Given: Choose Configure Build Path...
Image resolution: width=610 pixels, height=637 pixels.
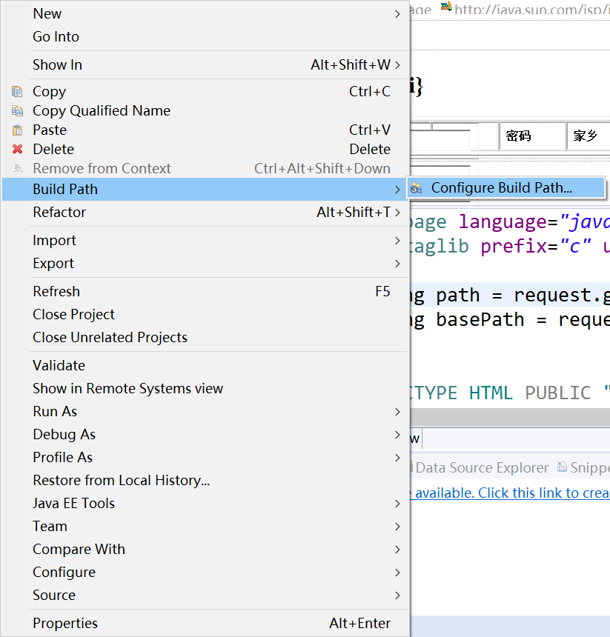Looking at the screenshot, I should pos(506,188).
